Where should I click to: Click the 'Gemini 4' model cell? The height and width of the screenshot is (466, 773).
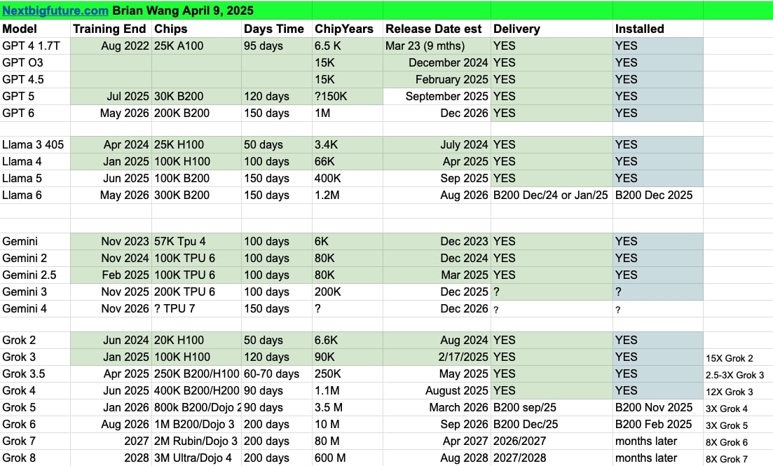point(36,308)
